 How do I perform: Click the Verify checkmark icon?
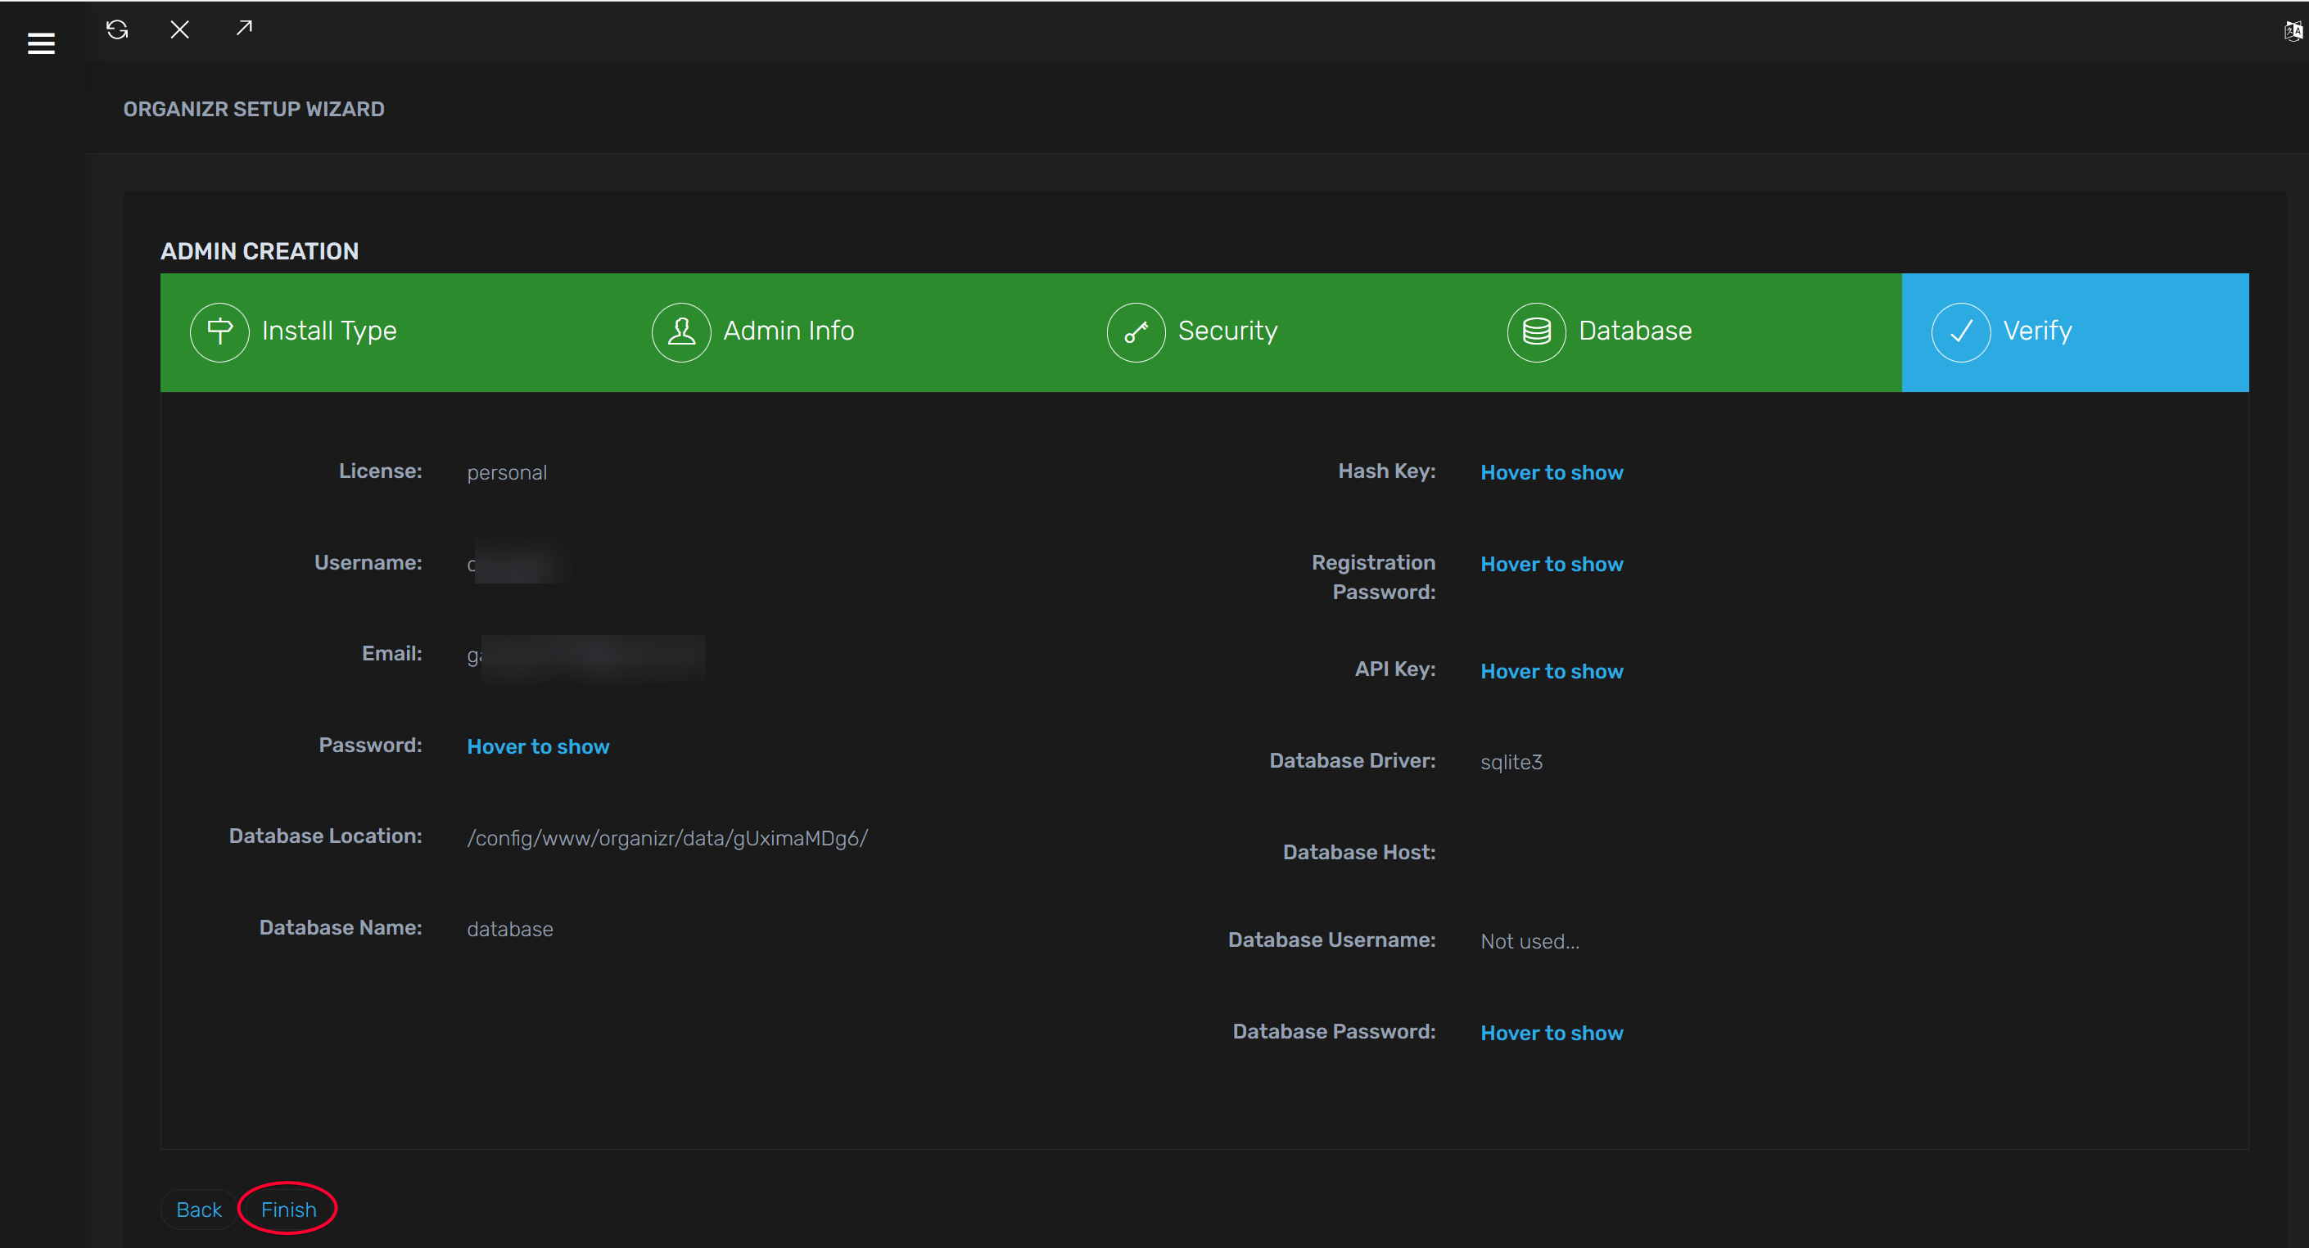(x=1960, y=332)
